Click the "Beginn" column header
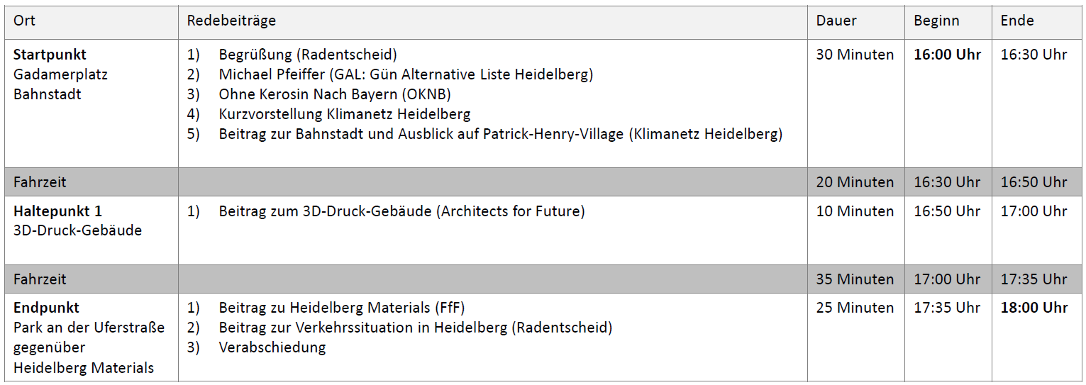The image size is (1086, 385). click(936, 21)
